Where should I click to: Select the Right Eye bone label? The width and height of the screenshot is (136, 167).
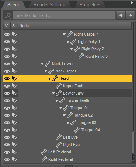click(71, 145)
